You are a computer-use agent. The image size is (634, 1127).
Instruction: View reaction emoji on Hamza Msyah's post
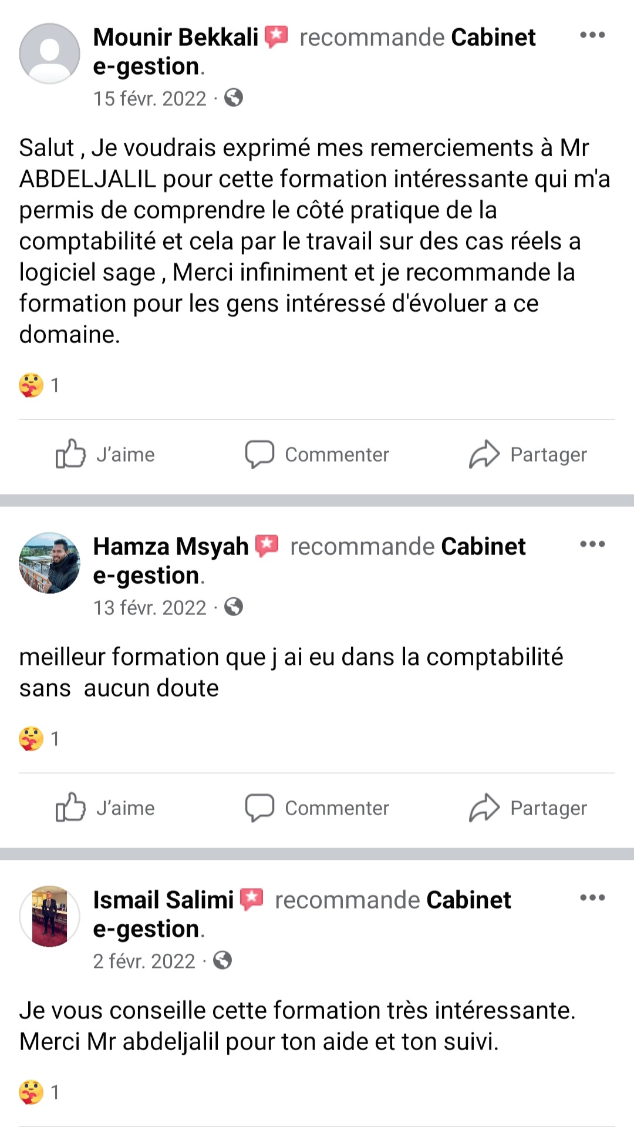(31, 739)
